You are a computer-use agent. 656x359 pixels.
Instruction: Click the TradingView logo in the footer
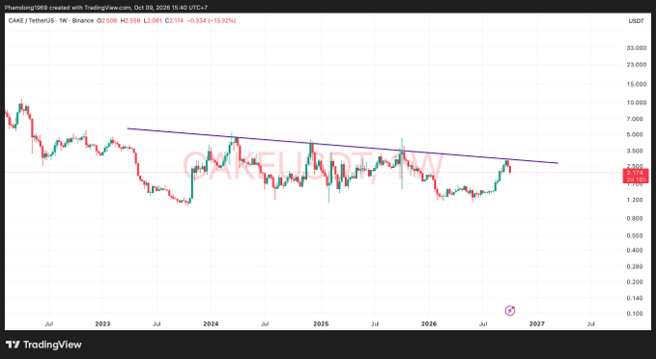(x=43, y=345)
